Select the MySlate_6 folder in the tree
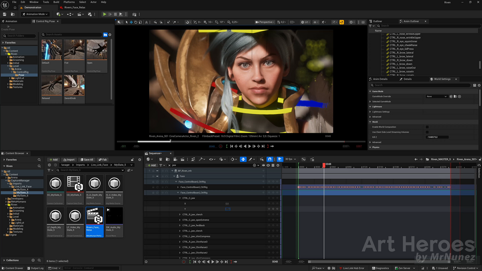The width and height of the screenshot is (482, 271). (x=22, y=195)
